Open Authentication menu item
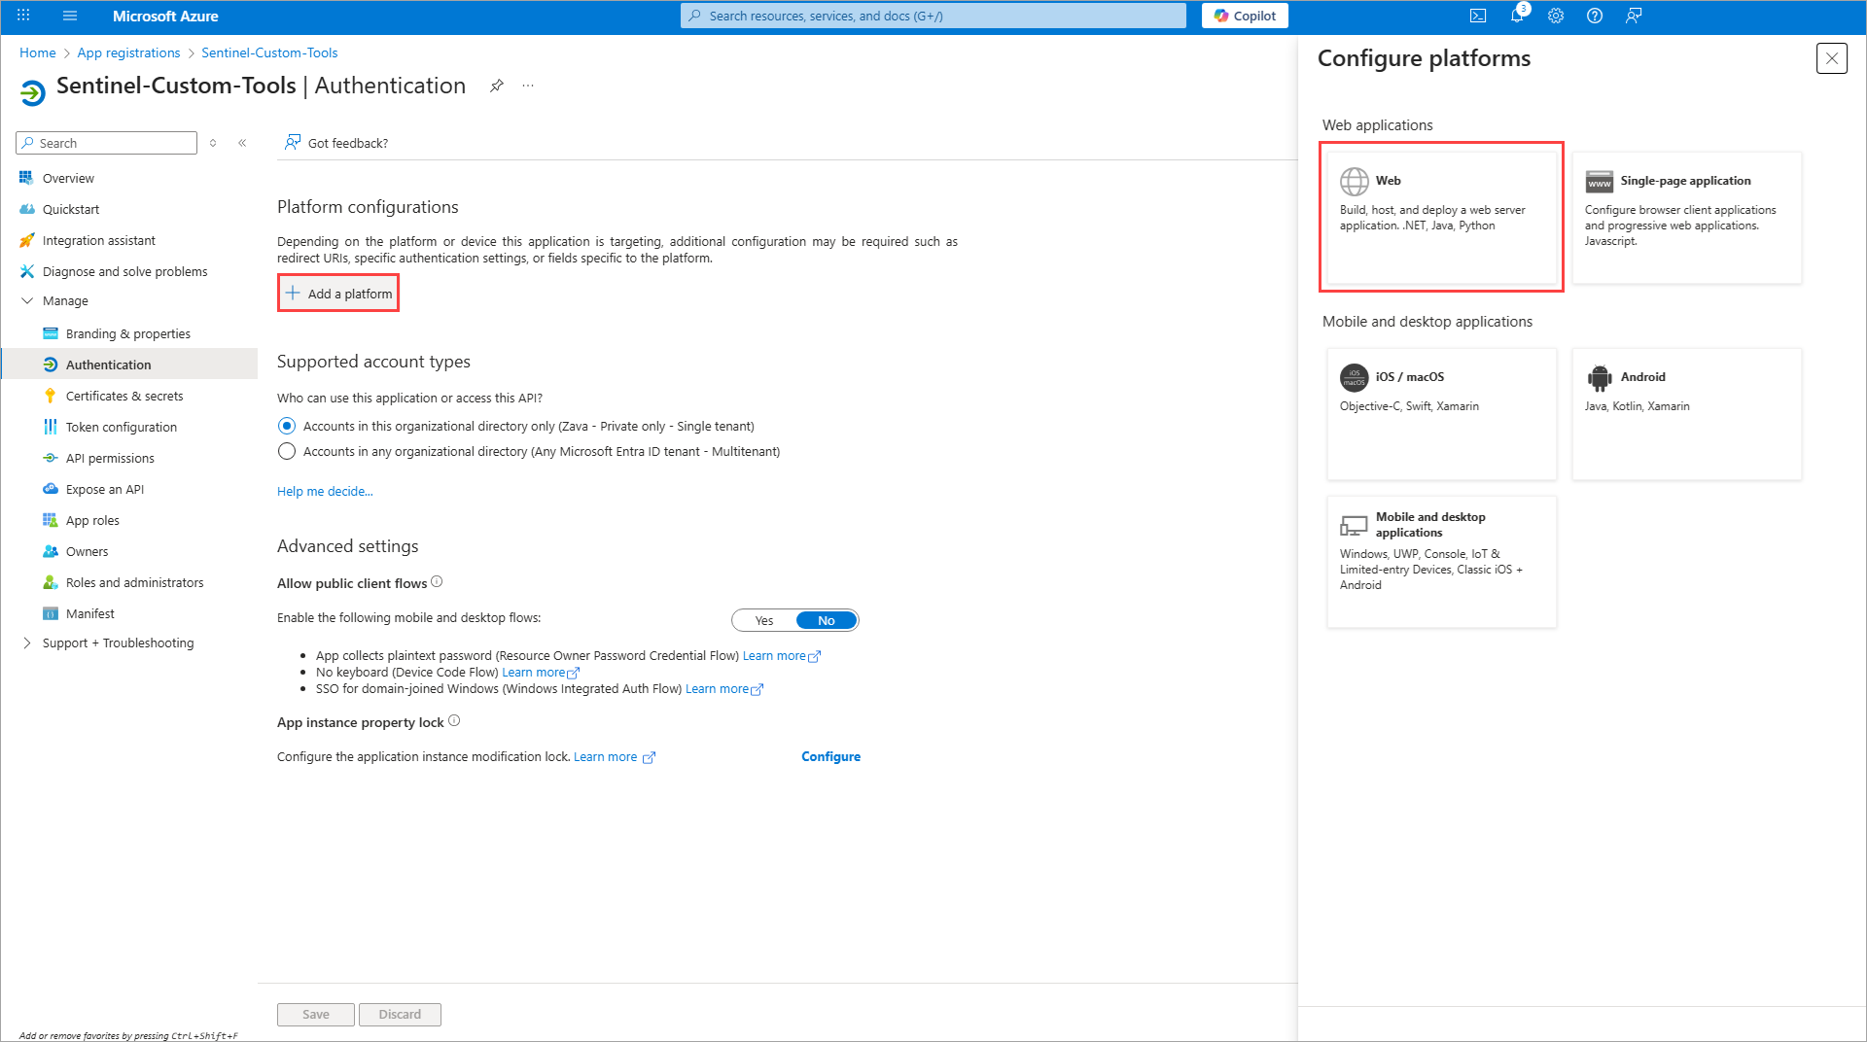This screenshot has height=1042, width=1867. [x=128, y=365]
